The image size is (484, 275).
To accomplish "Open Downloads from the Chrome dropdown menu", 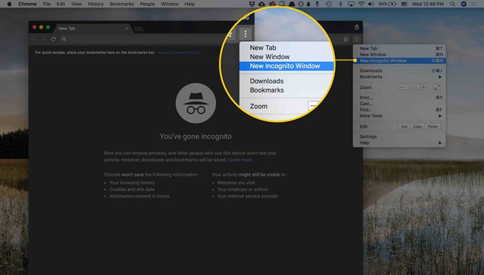I will pos(399,70).
